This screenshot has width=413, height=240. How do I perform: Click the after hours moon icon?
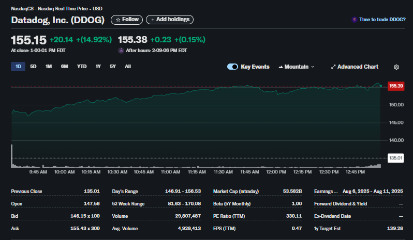click(121, 51)
